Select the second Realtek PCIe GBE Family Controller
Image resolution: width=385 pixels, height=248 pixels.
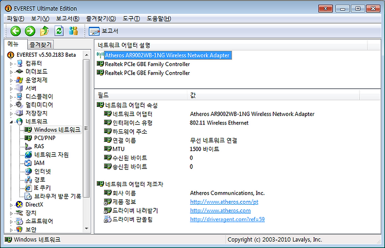(x=147, y=73)
